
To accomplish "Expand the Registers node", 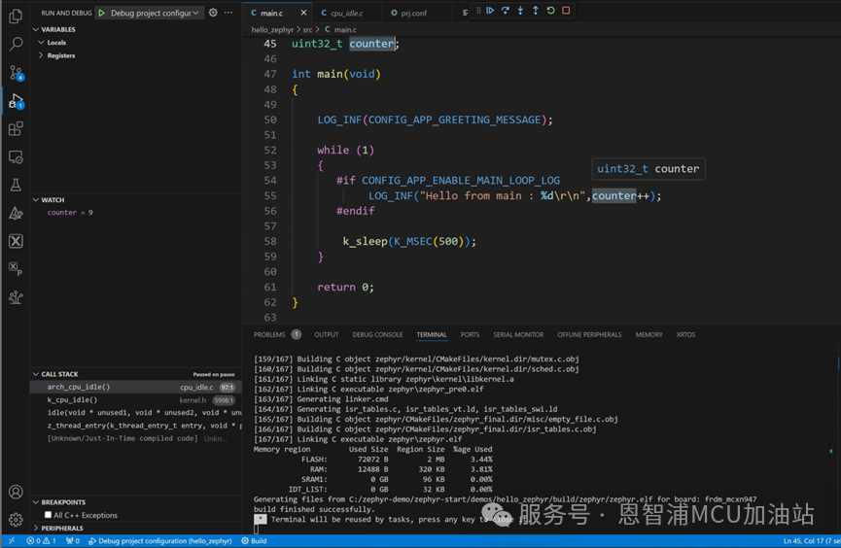I will tap(60, 55).
